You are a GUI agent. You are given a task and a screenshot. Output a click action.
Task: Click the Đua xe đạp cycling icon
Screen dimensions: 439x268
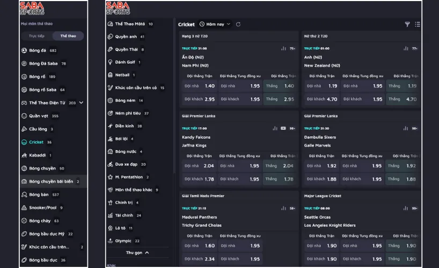110,165
